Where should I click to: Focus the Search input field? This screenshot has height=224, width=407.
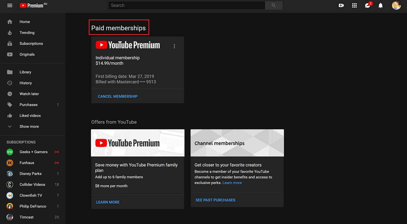pos(187,5)
